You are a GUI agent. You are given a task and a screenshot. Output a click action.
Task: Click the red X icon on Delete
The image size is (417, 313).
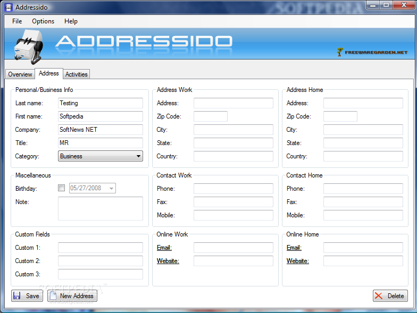(x=379, y=295)
